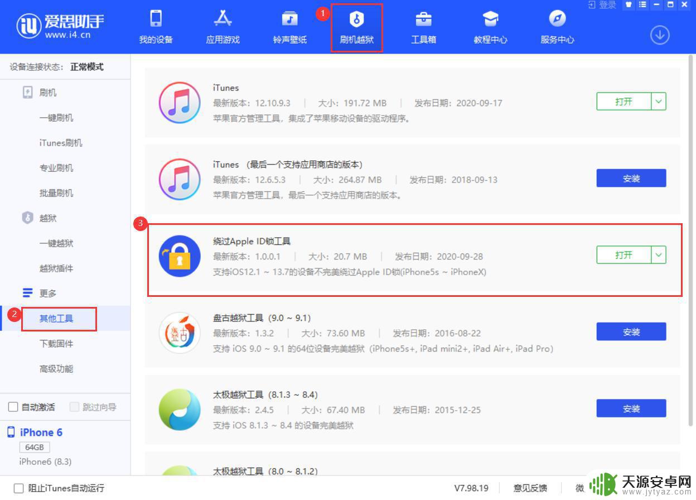The height and width of the screenshot is (500, 696).
Task: Go to 教程中心 tab
Action: coord(490,27)
